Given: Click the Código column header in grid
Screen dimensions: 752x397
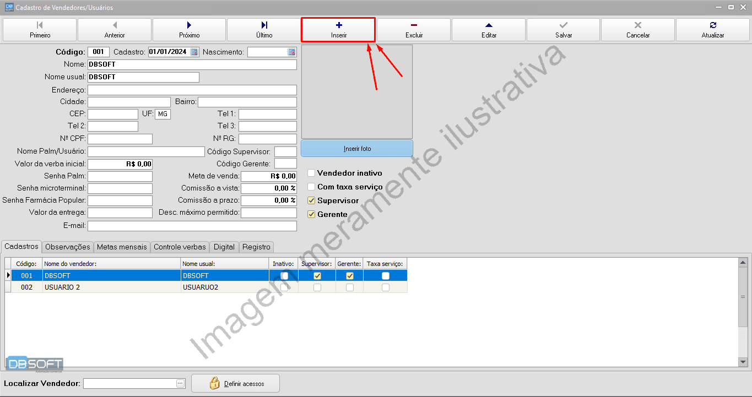Looking at the screenshot, I should pyautogui.click(x=27, y=264).
